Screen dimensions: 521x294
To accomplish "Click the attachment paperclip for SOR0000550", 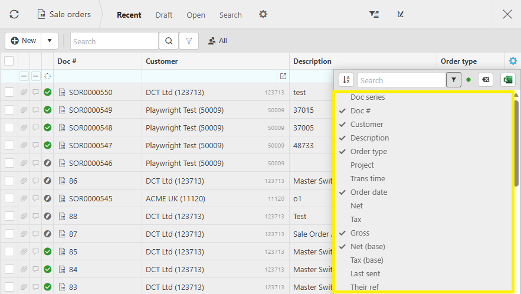I will pos(24,92).
